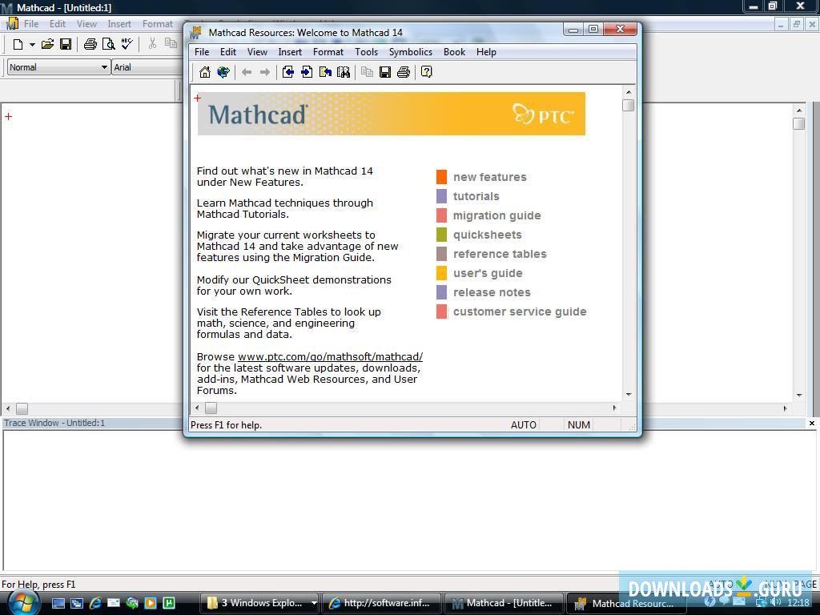The width and height of the screenshot is (820, 615).
Task: Open the release notes link
Action: tap(492, 292)
